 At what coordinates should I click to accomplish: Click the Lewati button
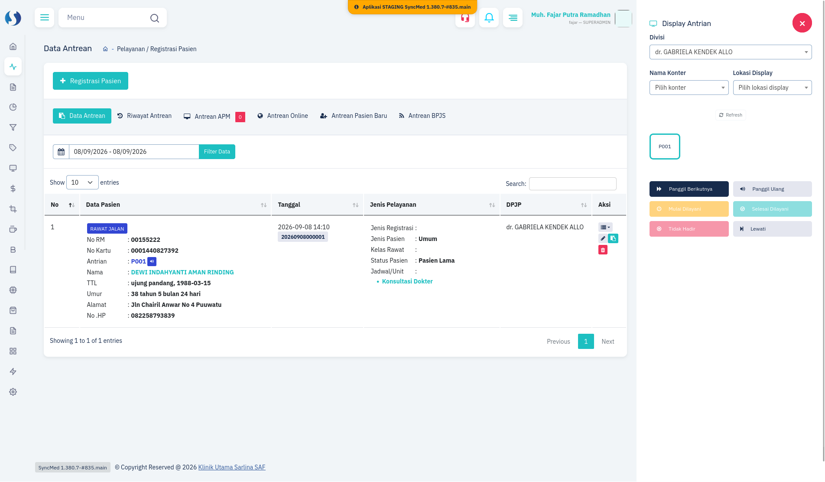[772, 229]
